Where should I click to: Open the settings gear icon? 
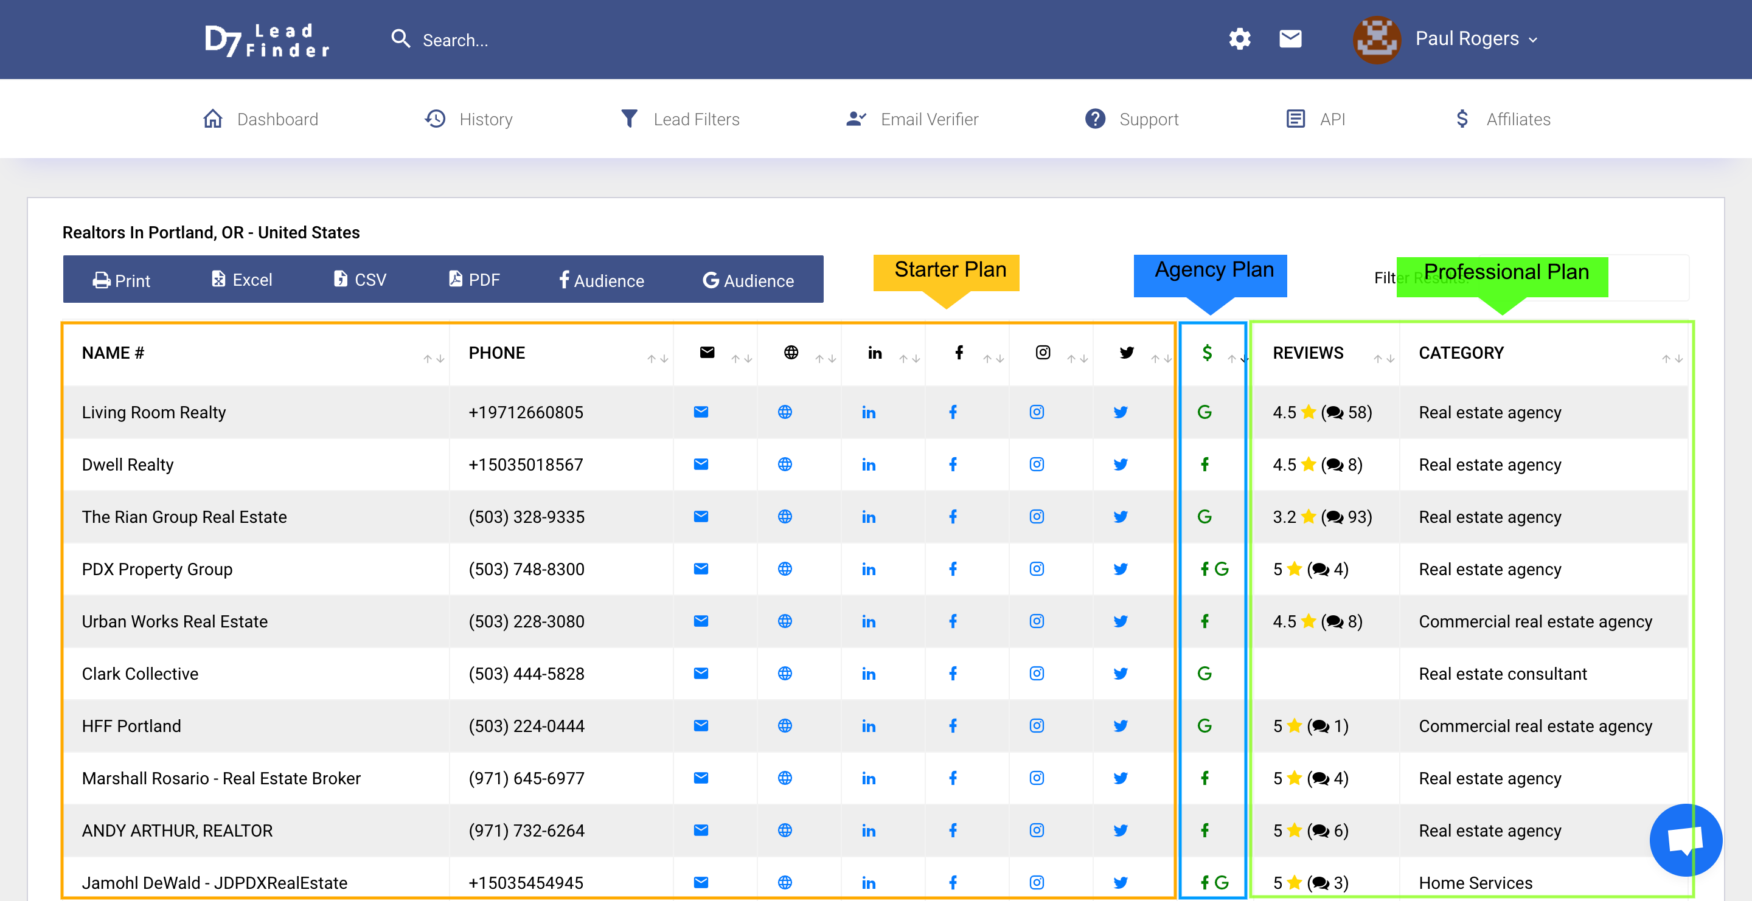tap(1239, 39)
